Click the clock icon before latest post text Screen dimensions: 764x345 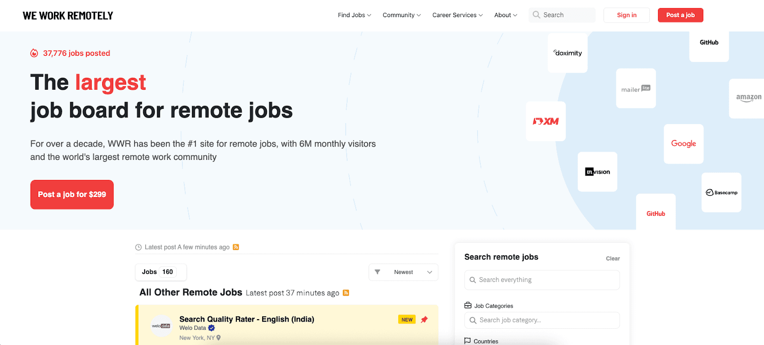pos(138,247)
